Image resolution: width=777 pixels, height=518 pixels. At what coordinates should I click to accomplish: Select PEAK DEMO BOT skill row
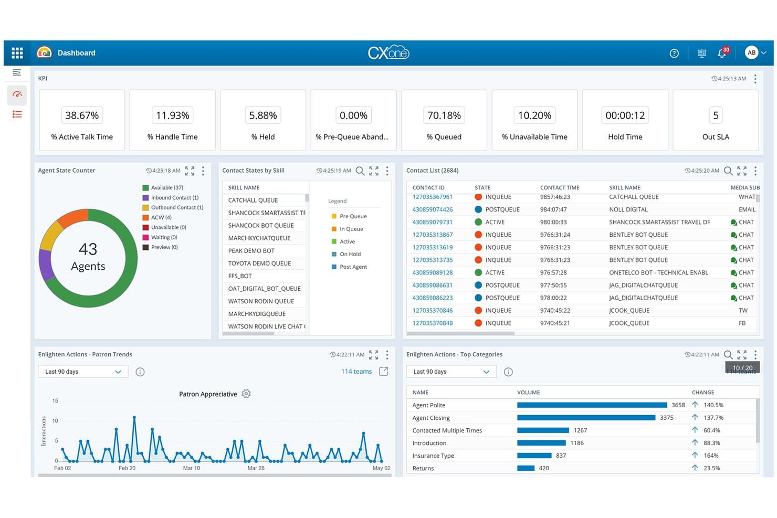[x=264, y=250]
